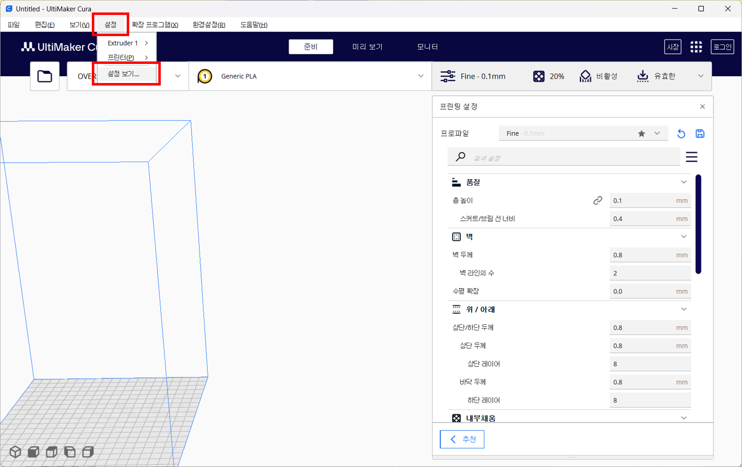Image resolution: width=742 pixels, height=467 pixels.
Task: Edit the 바닥 두께 value field
Action: tap(650, 382)
